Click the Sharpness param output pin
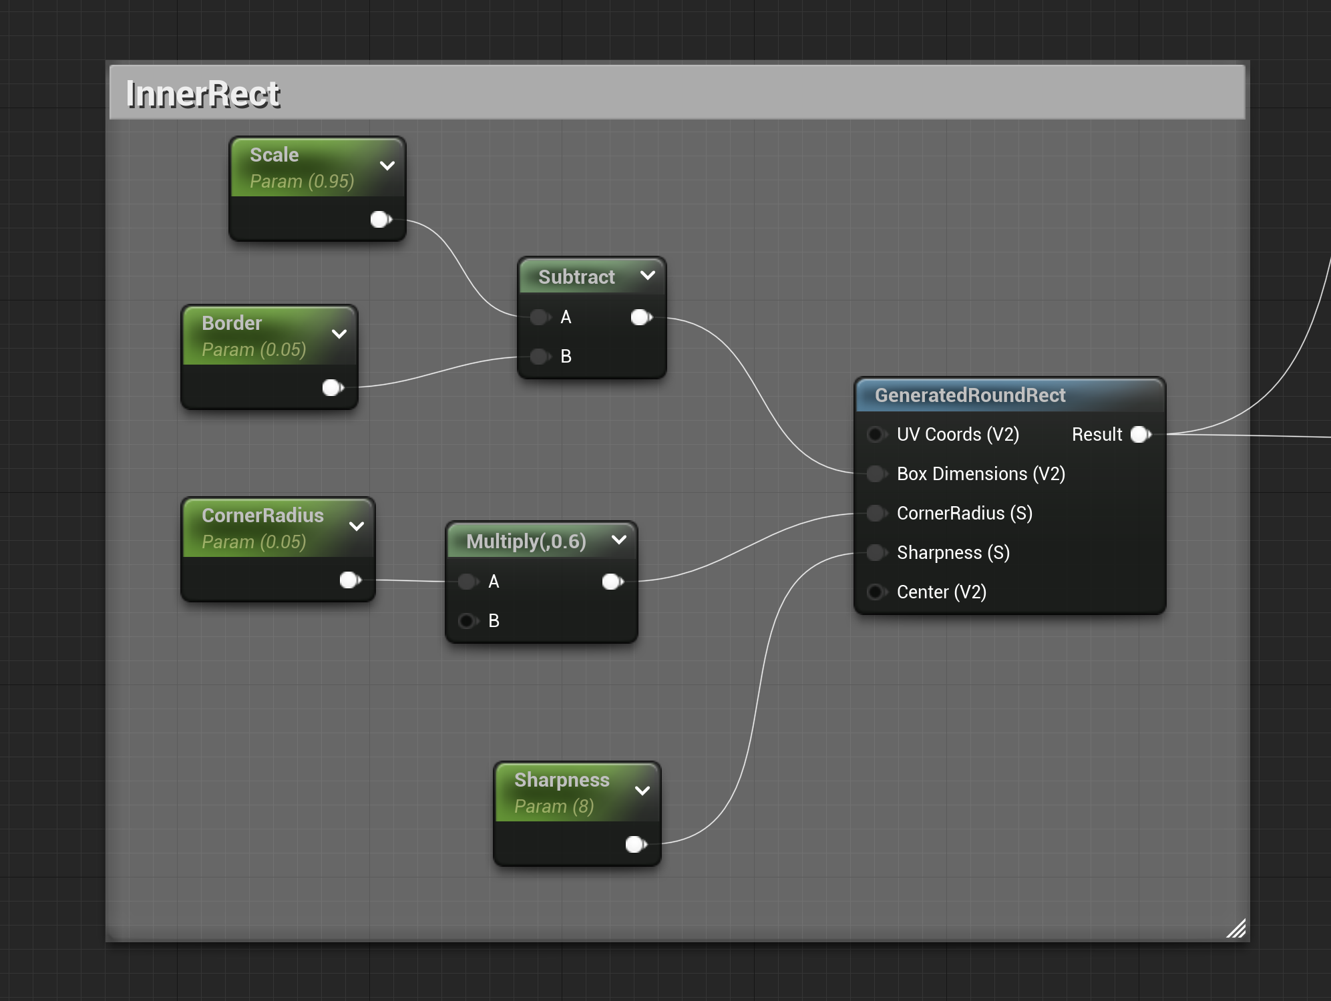Screen dimensions: 1331x1001 (635, 844)
